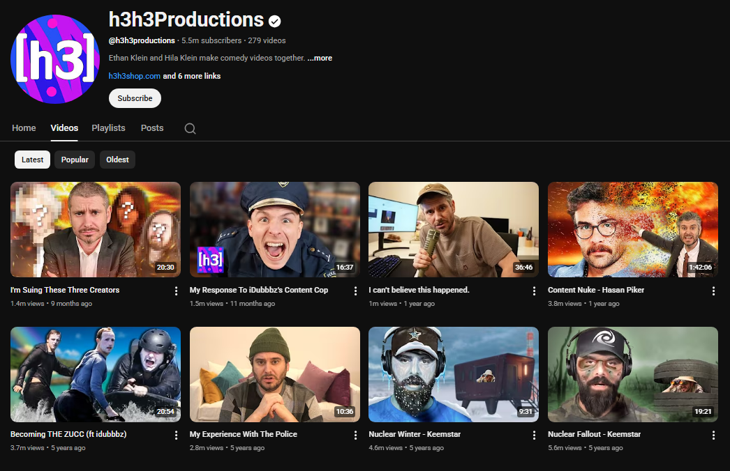Open options for 'My Response To iDubbbz's Content Cop'
The width and height of the screenshot is (730, 471).
click(x=355, y=291)
